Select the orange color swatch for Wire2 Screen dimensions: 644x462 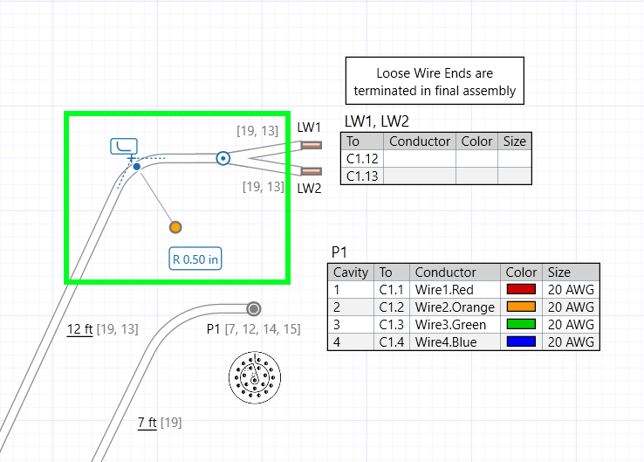pyautogui.click(x=521, y=307)
